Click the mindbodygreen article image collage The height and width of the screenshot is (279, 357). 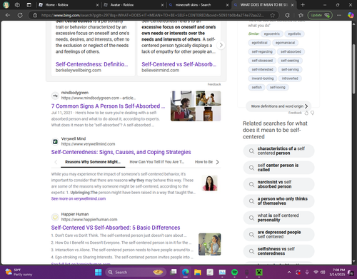click(x=196, y=106)
